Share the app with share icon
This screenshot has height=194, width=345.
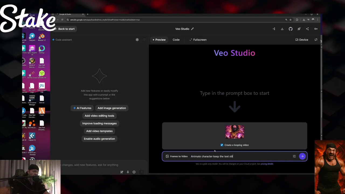coord(307,29)
